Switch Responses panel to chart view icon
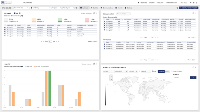This screenshot has height=112, width=200. click(17, 13)
